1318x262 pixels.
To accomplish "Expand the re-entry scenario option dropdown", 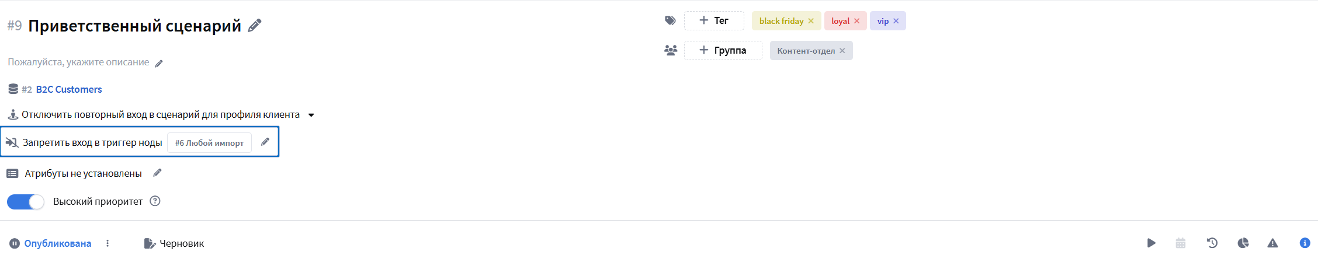I will (x=311, y=115).
